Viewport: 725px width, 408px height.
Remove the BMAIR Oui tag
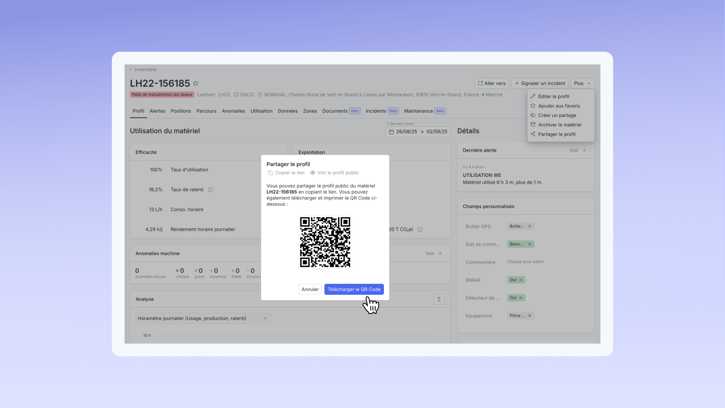tap(521, 280)
